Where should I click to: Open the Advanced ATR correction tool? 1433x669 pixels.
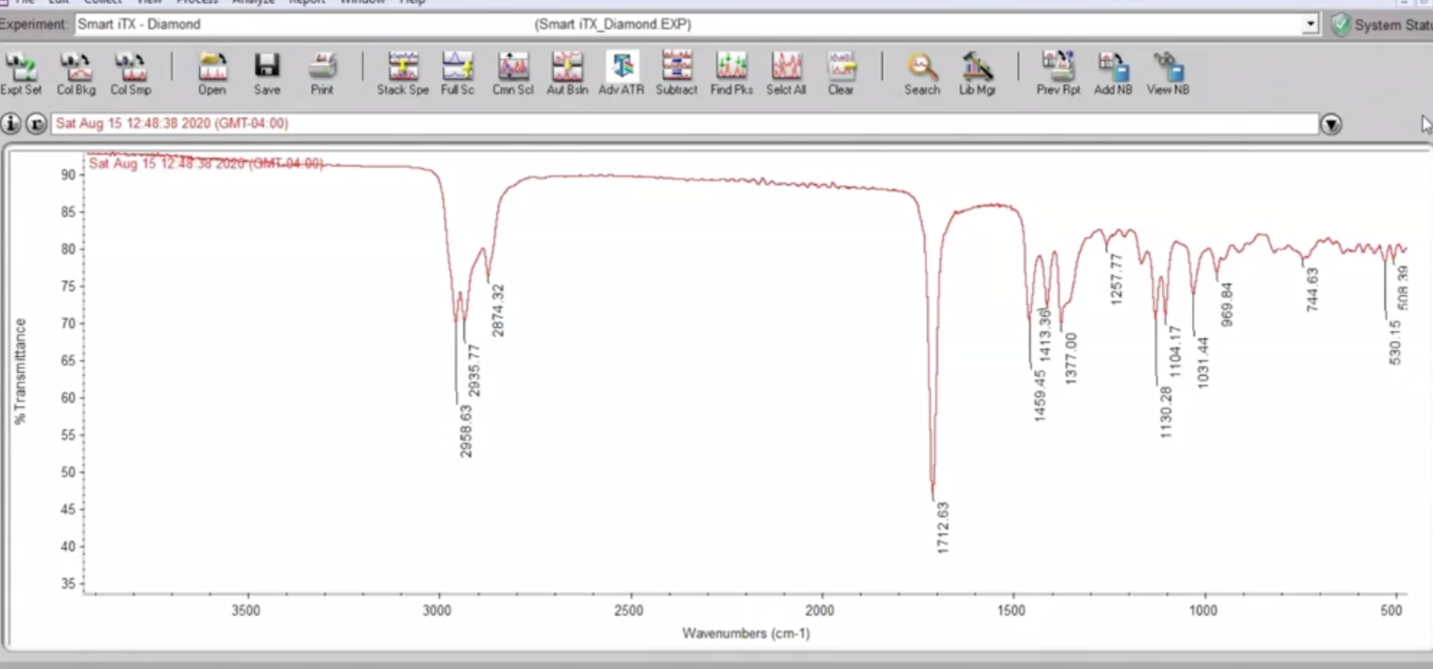[621, 71]
